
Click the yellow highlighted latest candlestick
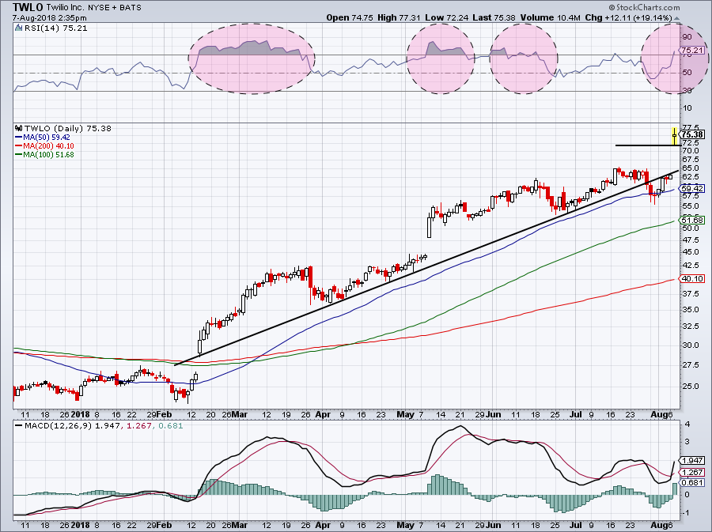(674, 134)
